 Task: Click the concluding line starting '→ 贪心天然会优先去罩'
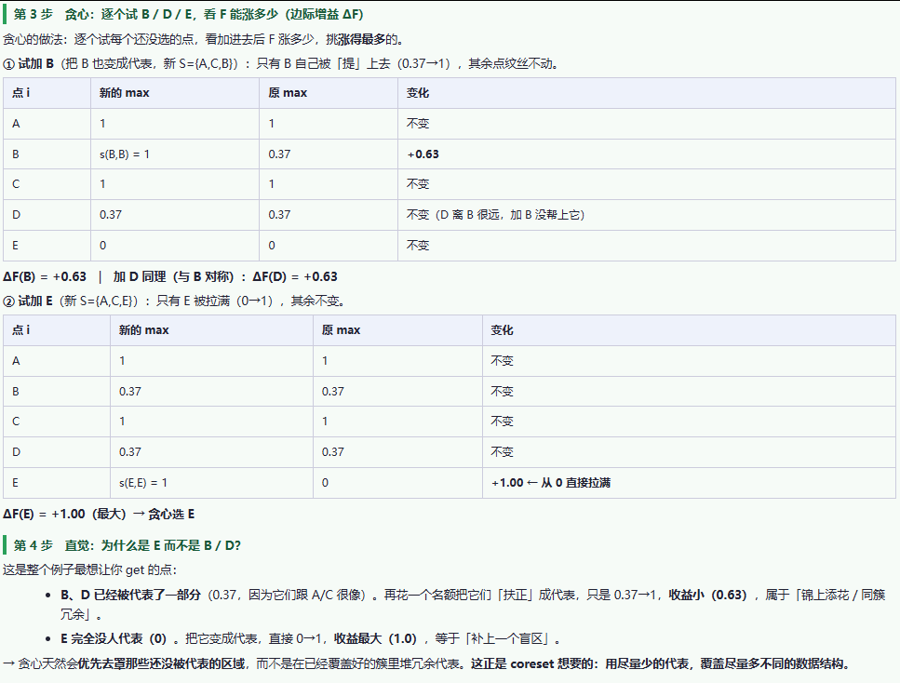tap(426, 664)
